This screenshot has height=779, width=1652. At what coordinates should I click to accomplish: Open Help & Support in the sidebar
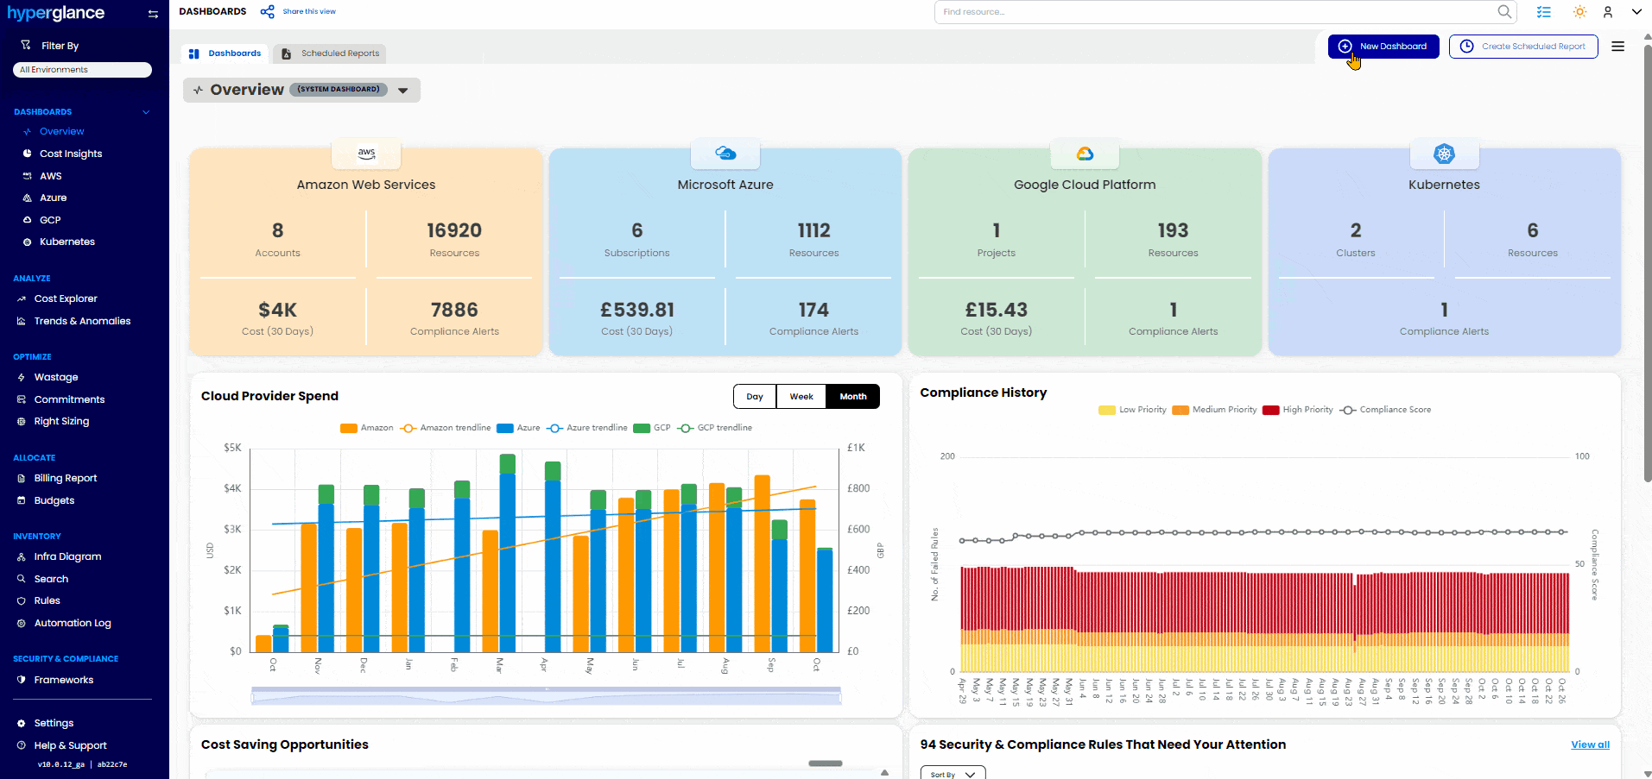pyautogui.click(x=70, y=745)
